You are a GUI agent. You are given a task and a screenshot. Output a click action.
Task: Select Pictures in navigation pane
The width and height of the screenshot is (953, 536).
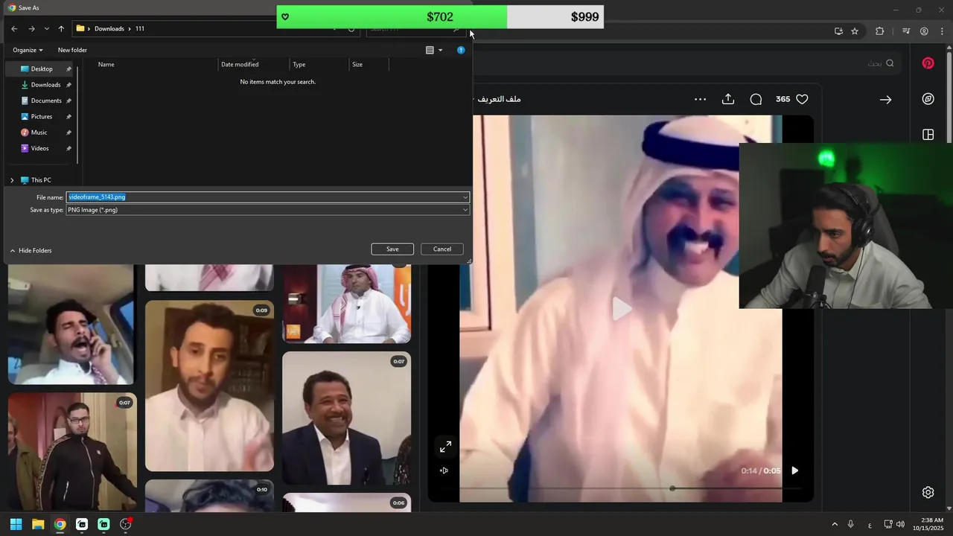[42, 117]
